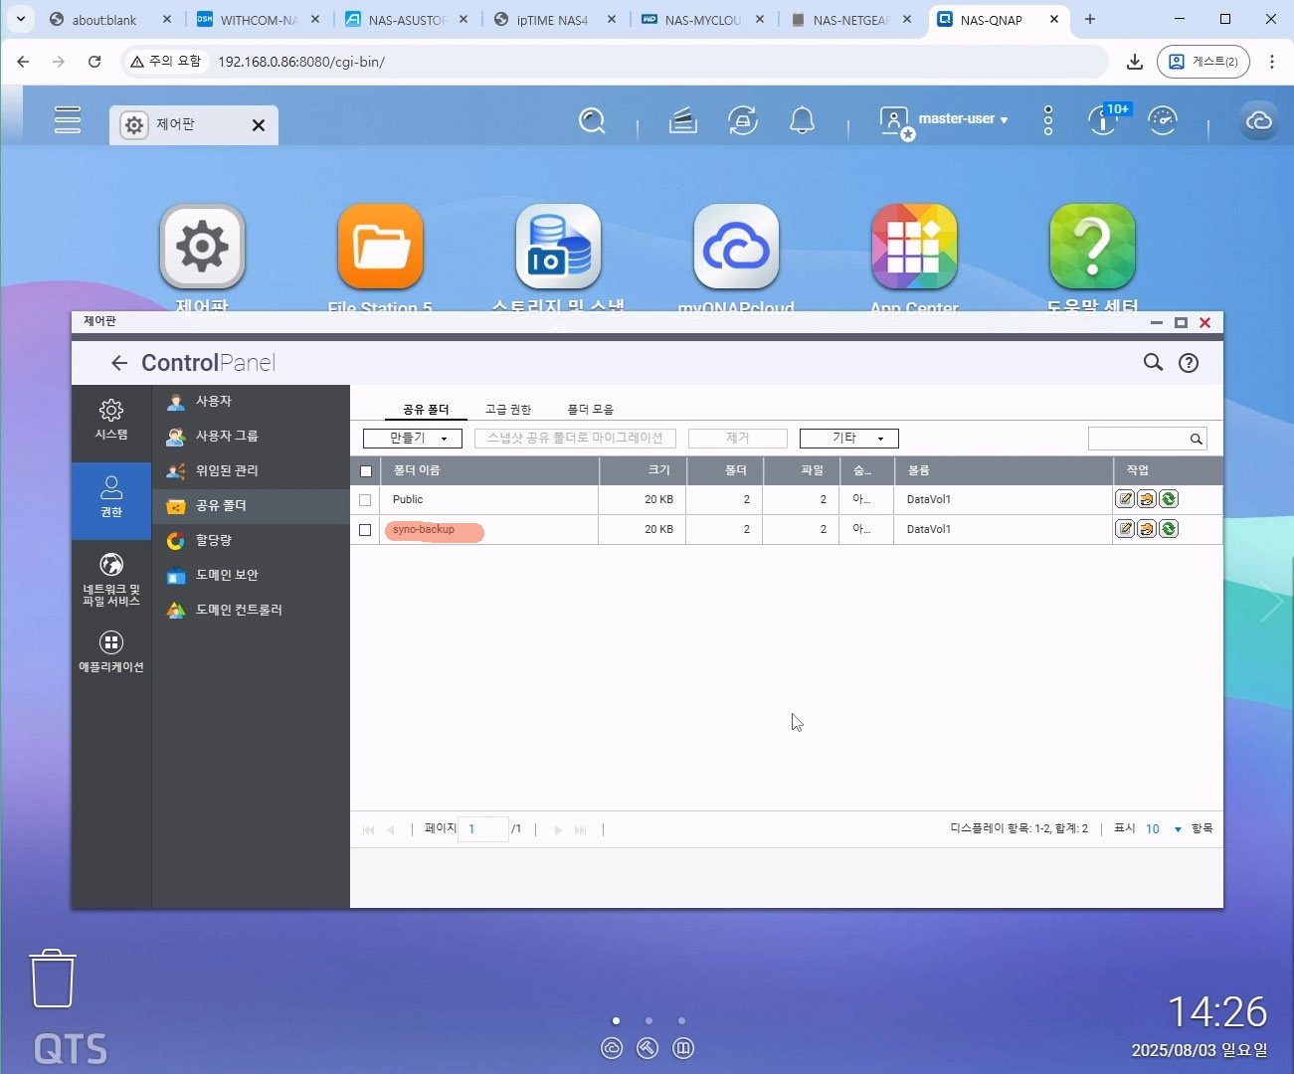Screen dimensions: 1294x1074
Task: Click edit properties icon for Public folder
Action: tap(1125, 499)
